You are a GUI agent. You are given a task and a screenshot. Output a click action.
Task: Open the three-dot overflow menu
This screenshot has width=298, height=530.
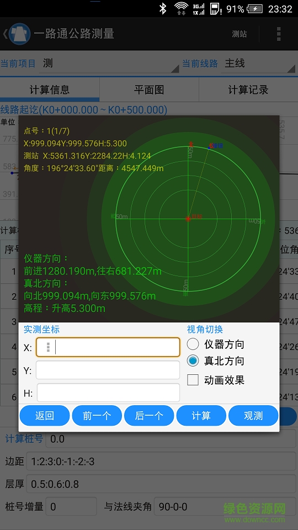(279, 34)
